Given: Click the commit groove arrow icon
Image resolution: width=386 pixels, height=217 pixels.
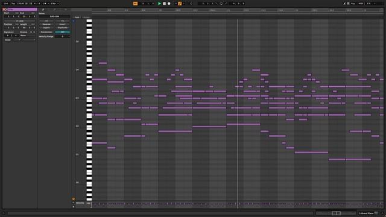Looking at the screenshot, I should (x=34, y=32).
